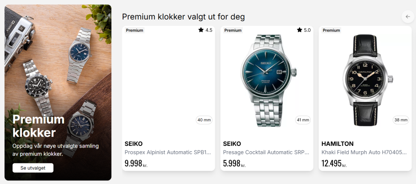Viewport: 416px width, 184px height.
Task: Click the 9.998 kr. price
Action: (136, 163)
